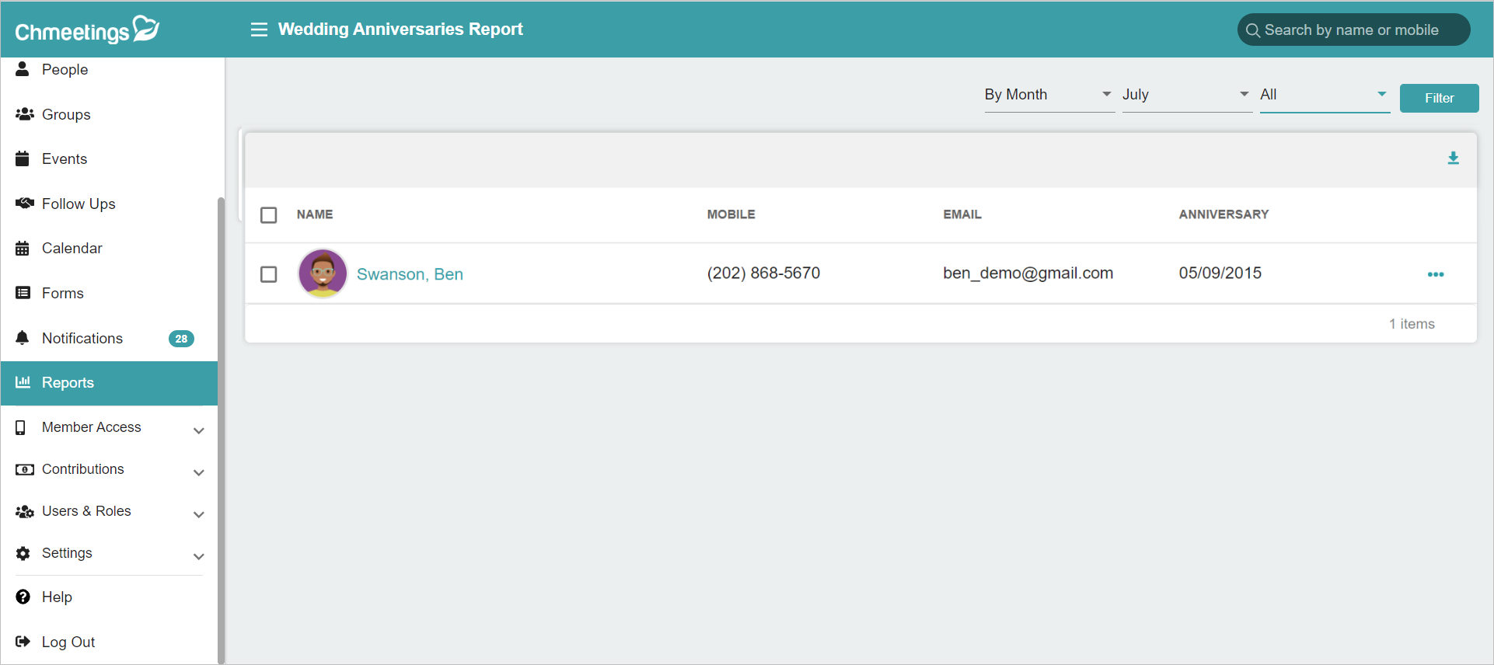The height and width of the screenshot is (665, 1494).
Task: Click the '1 items' count text
Action: tap(1412, 324)
